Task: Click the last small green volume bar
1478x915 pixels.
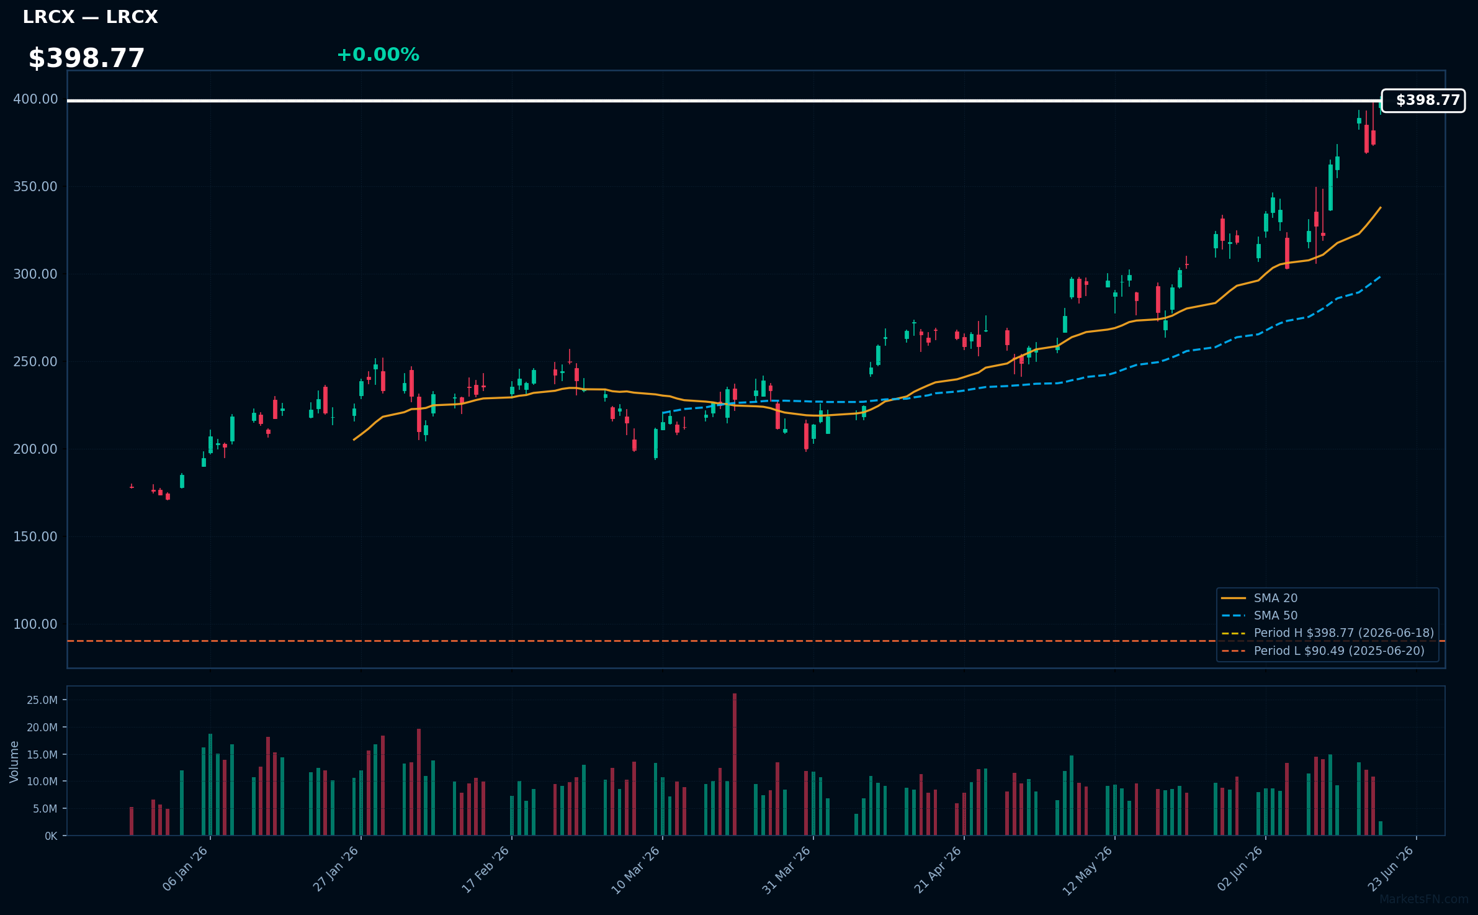Action: [1381, 829]
